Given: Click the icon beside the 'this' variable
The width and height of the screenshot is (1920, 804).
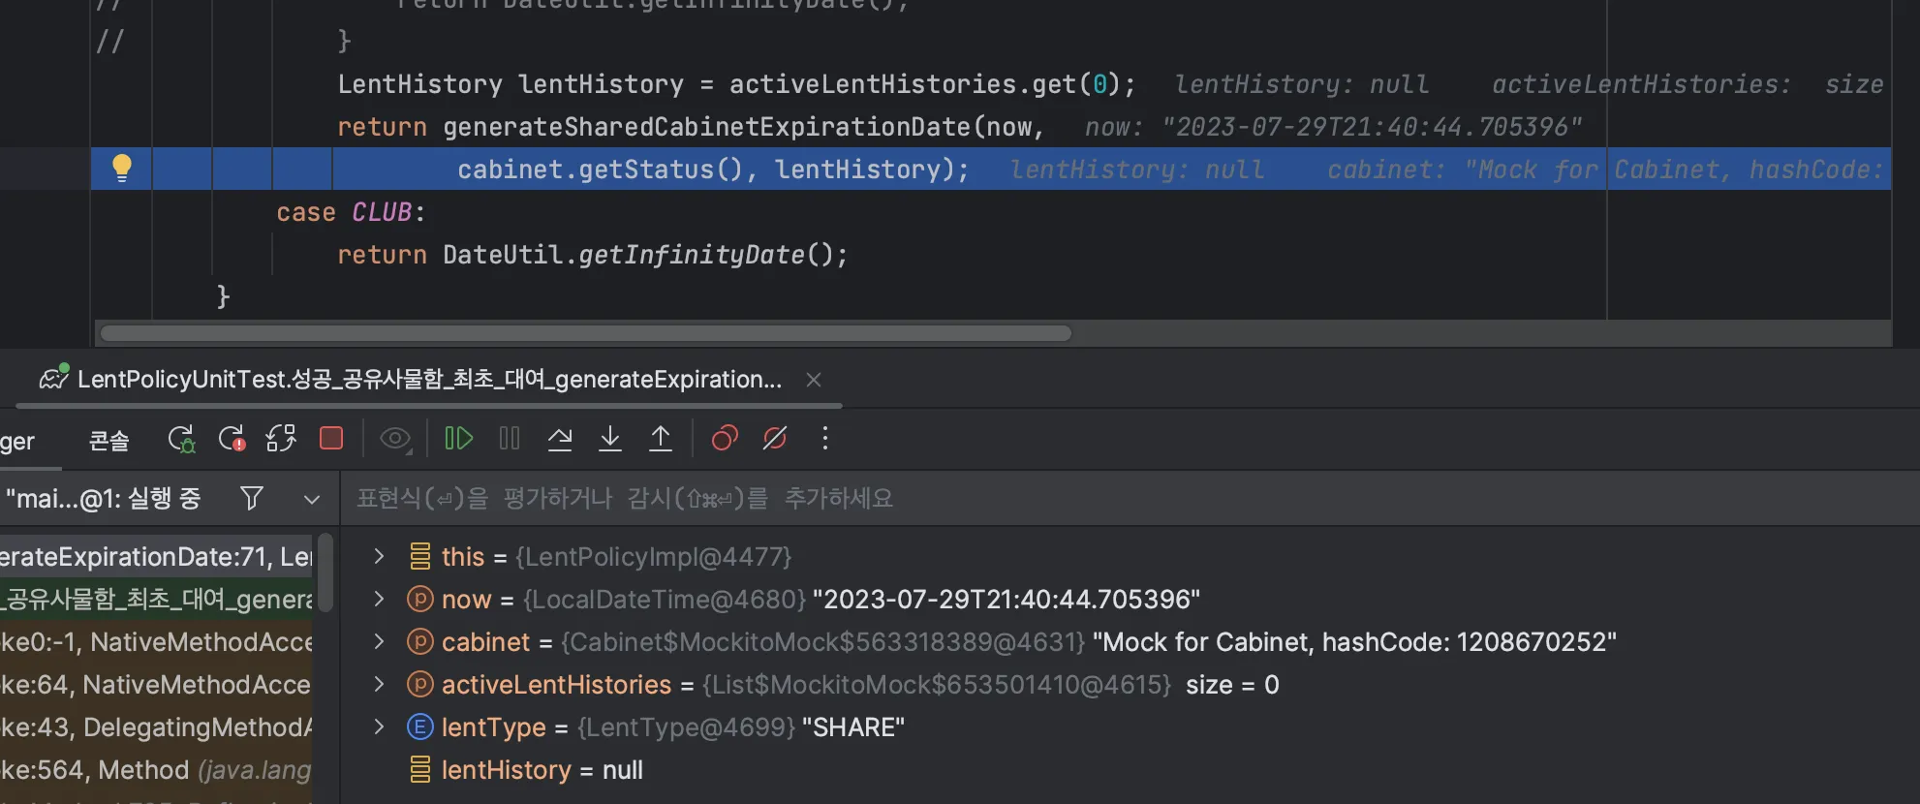Looking at the screenshot, I should click(x=419, y=557).
